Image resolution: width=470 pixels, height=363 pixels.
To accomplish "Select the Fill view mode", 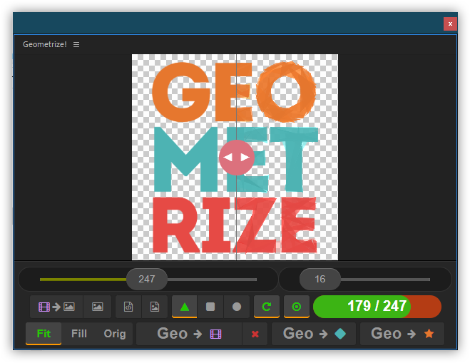I will coord(79,334).
